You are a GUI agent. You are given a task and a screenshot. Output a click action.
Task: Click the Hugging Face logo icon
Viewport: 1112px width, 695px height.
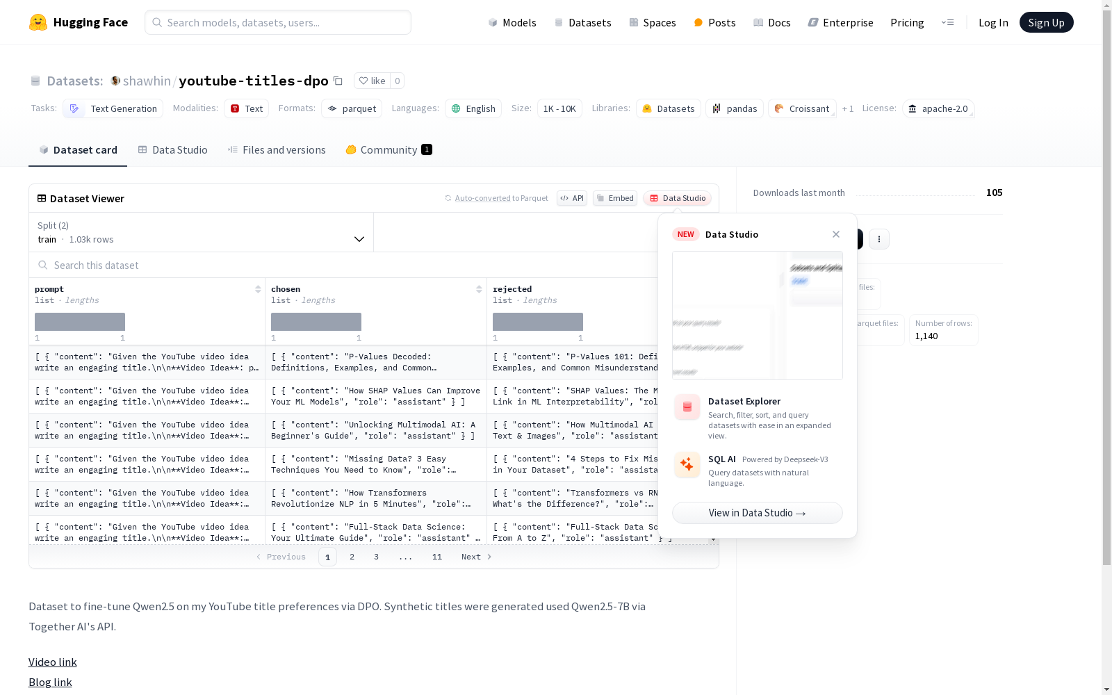38,22
